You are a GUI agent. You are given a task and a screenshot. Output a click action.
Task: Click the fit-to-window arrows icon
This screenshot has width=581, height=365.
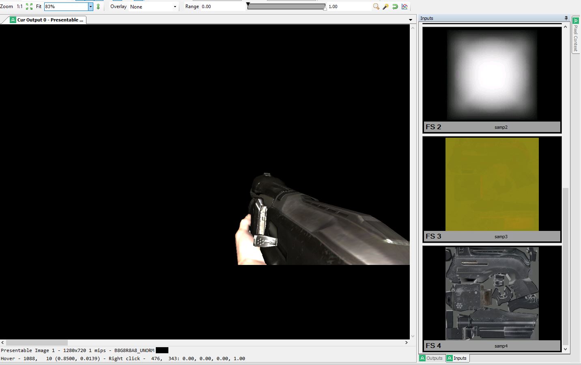pos(29,6)
